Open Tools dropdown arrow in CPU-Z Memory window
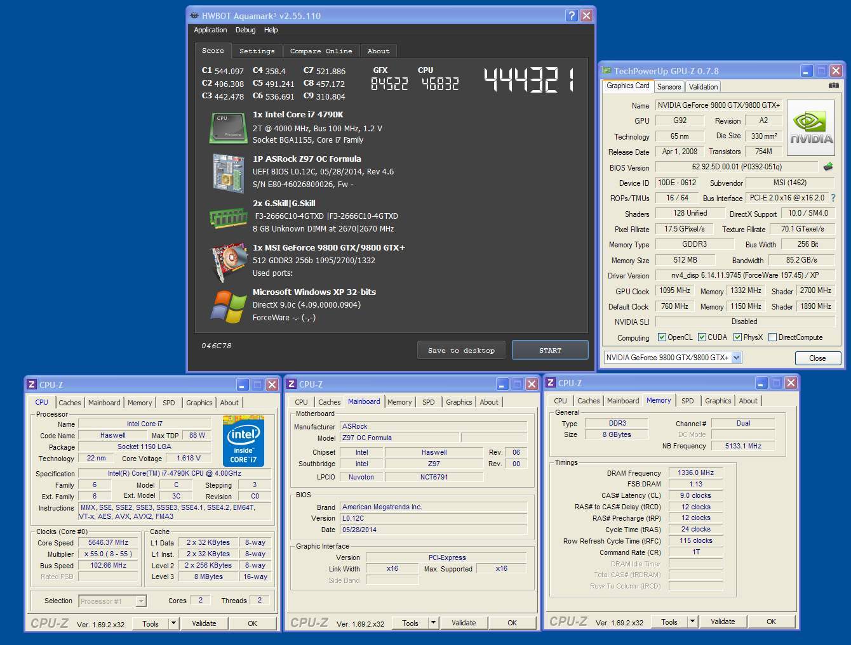 point(692,622)
